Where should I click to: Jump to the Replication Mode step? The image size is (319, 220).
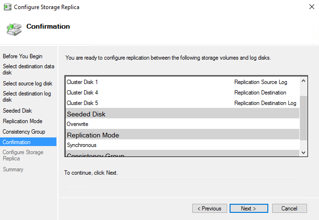click(22, 121)
